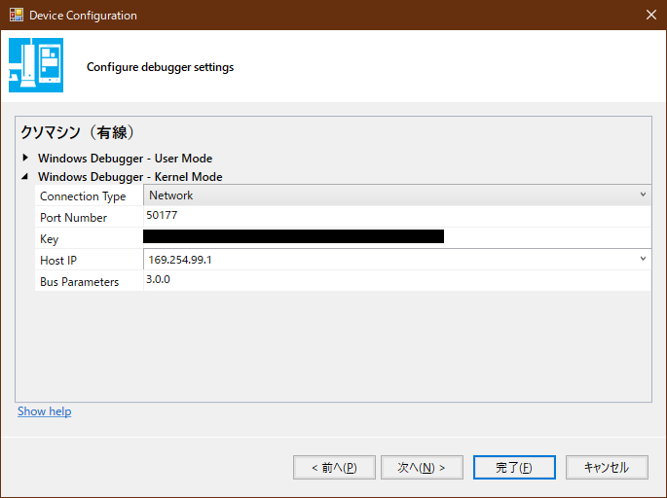Viewport: 667px width, 498px height.
Task: Click the Configure debugger settings heading
Action: [160, 67]
